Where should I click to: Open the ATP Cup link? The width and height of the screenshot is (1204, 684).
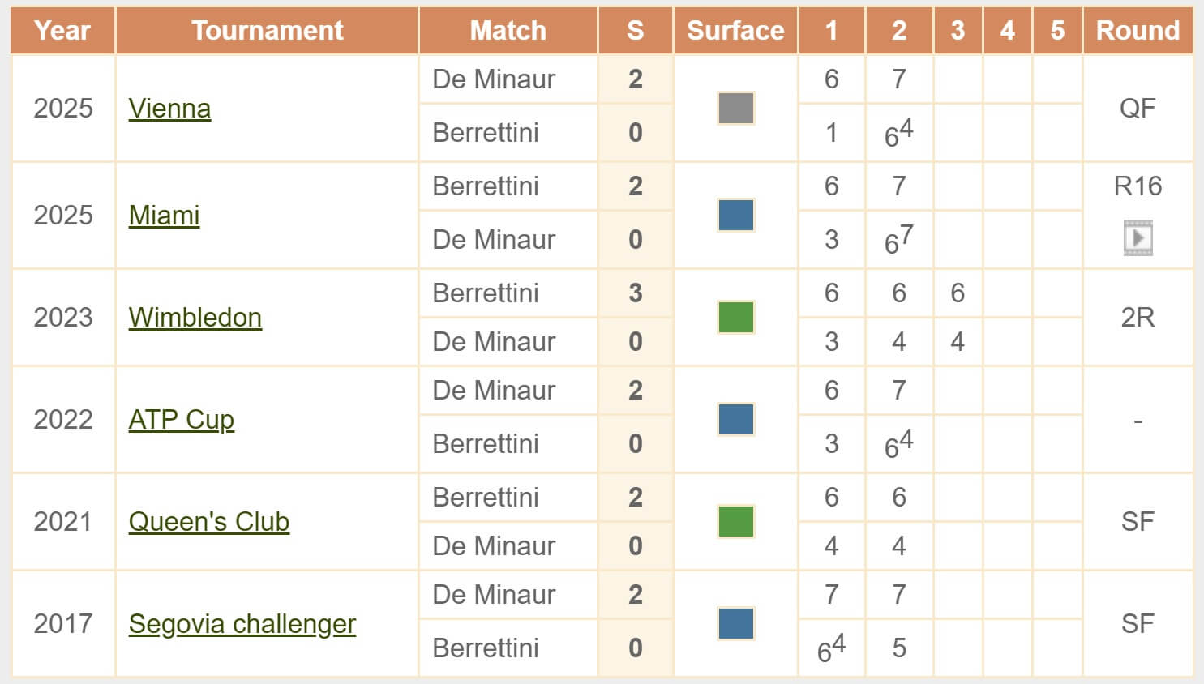tap(182, 420)
